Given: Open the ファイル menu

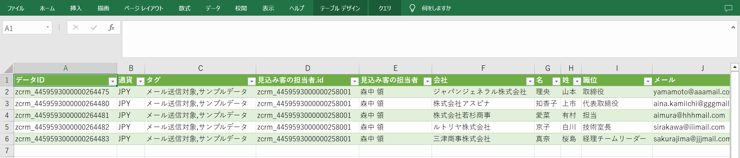Looking at the screenshot, I should 15,8.
